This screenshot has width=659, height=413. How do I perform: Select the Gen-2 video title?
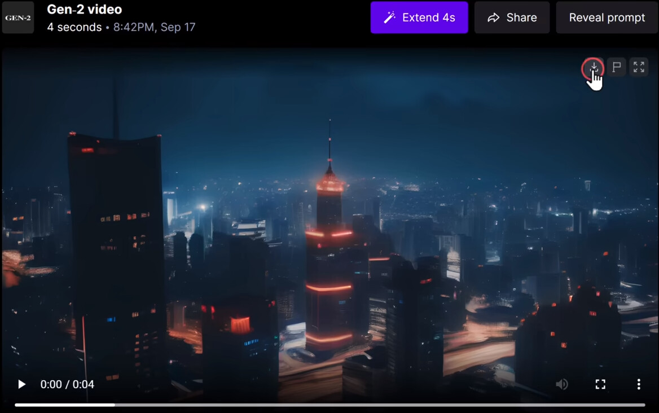(85, 9)
